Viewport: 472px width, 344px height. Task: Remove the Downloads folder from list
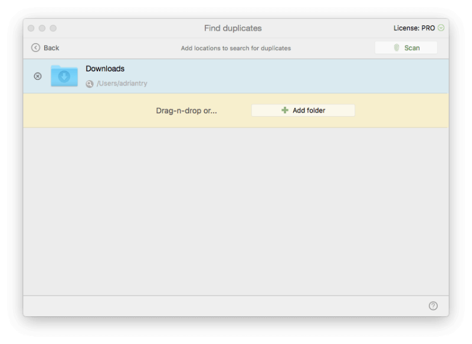click(x=38, y=76)
